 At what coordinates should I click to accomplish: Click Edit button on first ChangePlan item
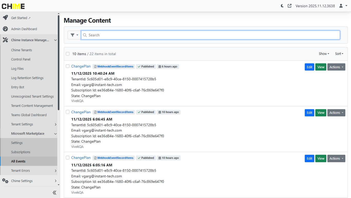tap(309, 67)
